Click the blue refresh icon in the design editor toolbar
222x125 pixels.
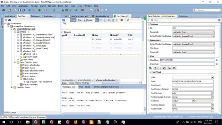[x=63, y=20]
